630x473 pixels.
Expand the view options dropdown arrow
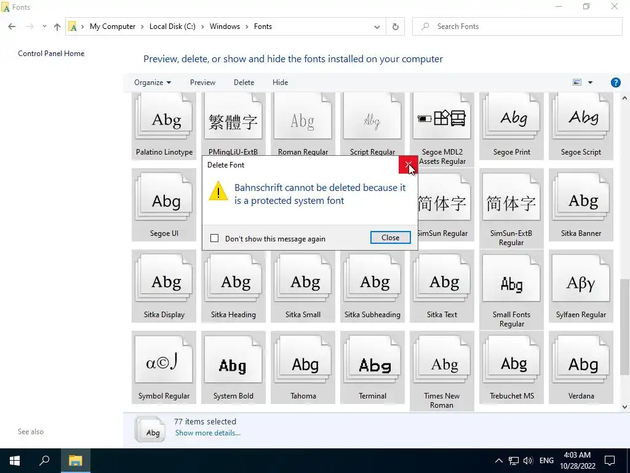click(590, 83)
